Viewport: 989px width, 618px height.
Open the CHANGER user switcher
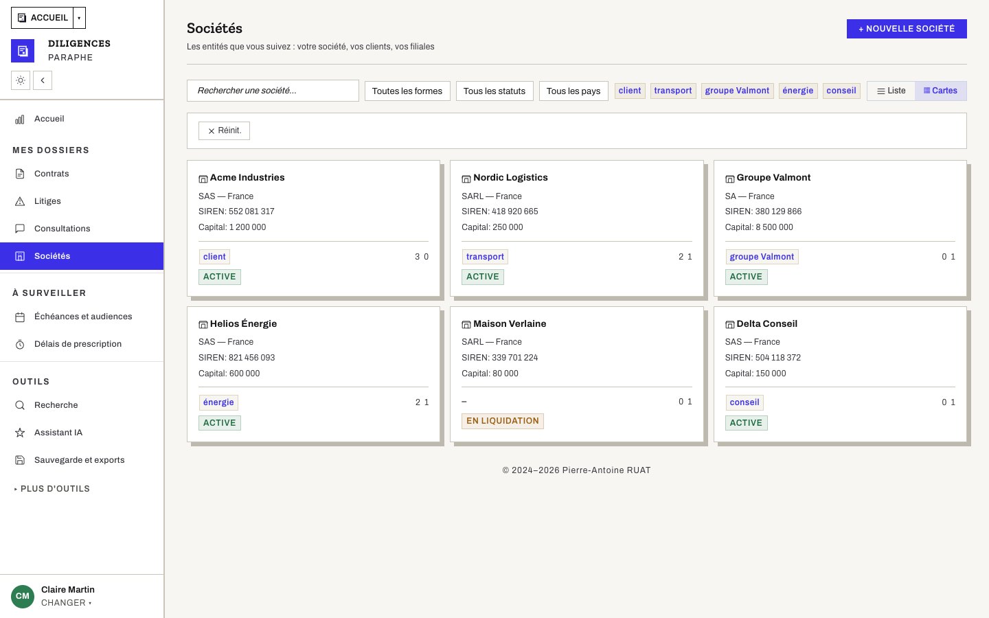click(x=66, y=603)
